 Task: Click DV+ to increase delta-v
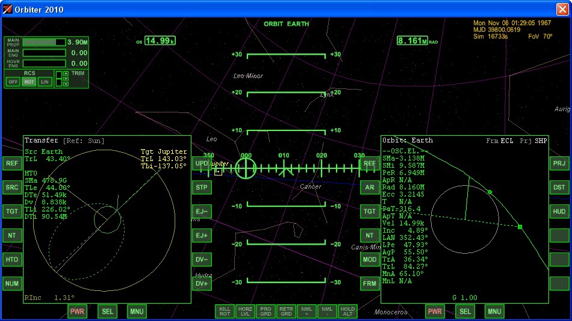(x=202, y=284)
